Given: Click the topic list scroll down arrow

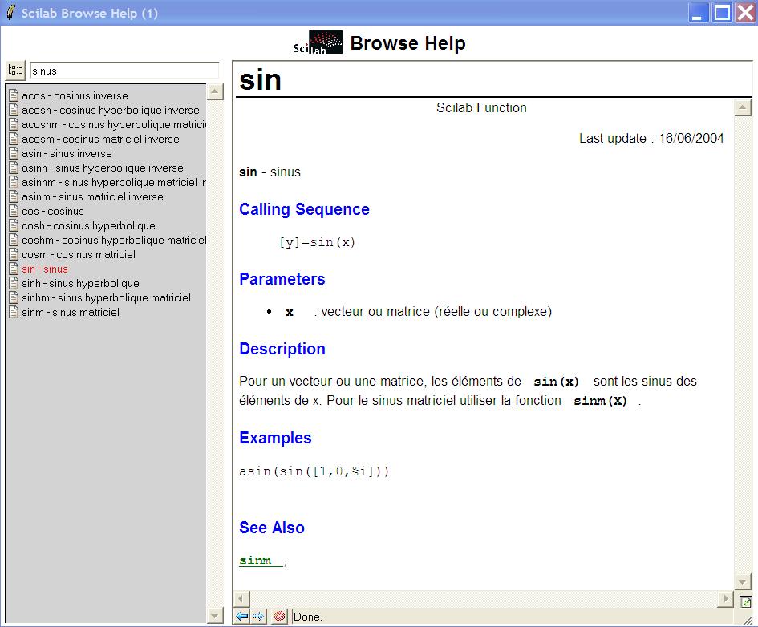Looking at the screenshot, I should (215, 616).
